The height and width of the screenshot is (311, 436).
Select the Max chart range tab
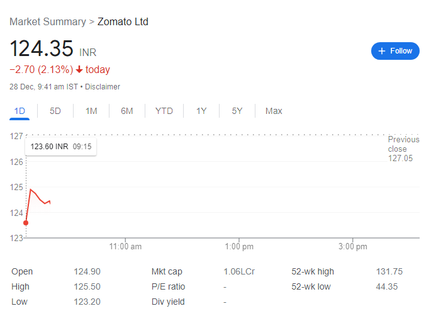tap(274, 111)
